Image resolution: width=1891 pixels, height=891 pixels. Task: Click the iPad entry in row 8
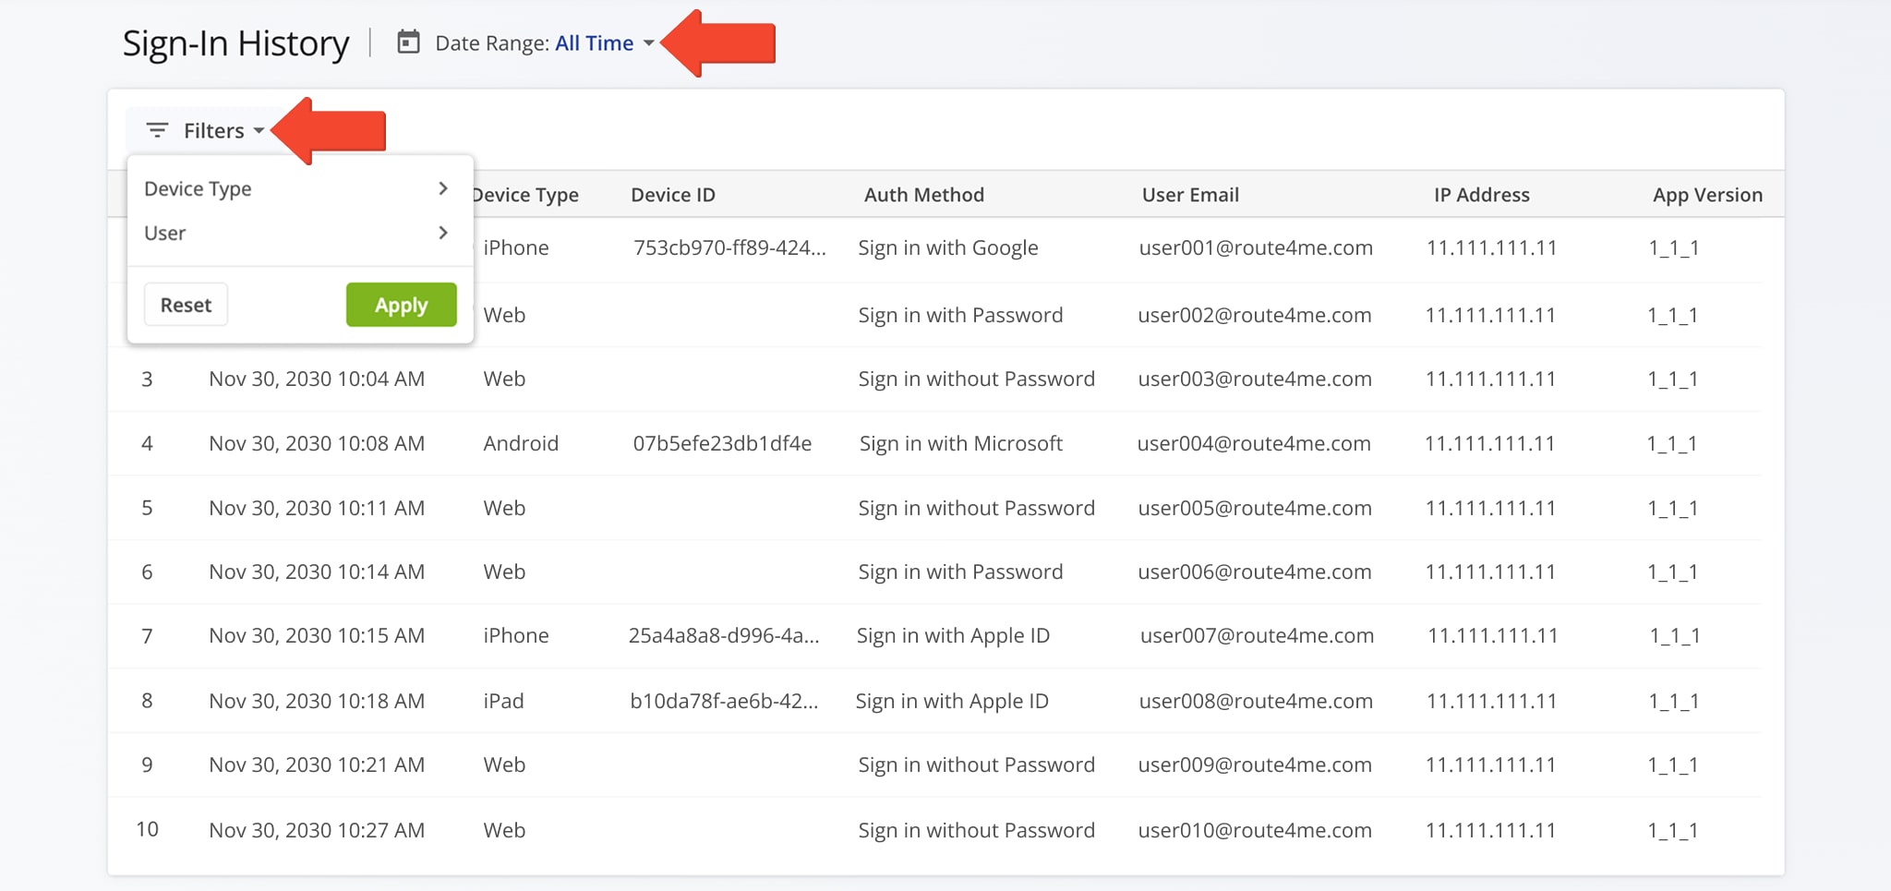click(503, 701)
